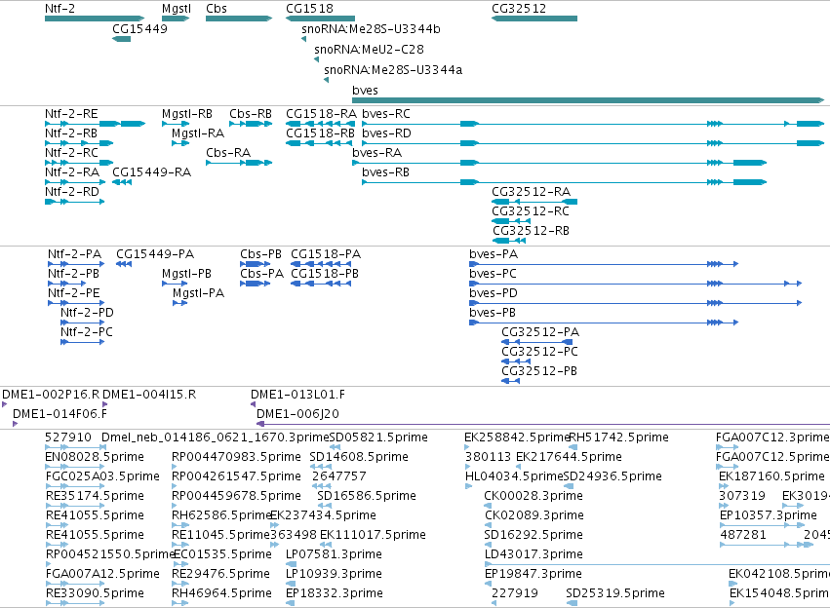Open the Cbs-RB transcript
The height and width of the screenshot is (608, 830).
251,124
